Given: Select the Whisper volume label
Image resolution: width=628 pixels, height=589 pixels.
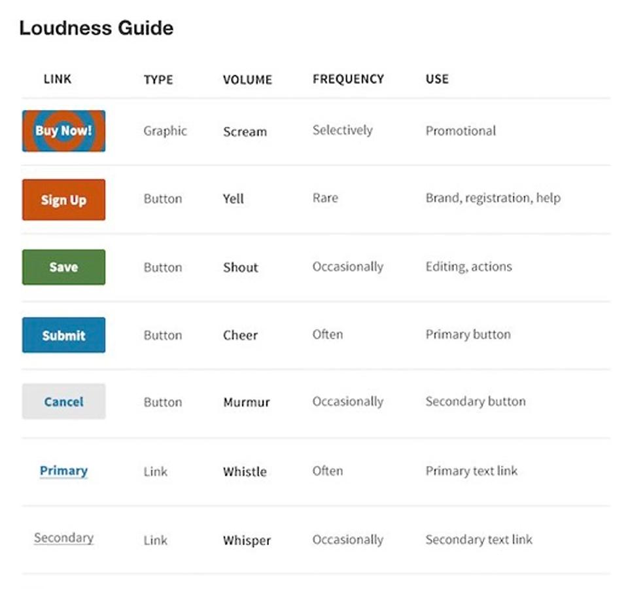Looking at the screenshot, I should 247,540.
